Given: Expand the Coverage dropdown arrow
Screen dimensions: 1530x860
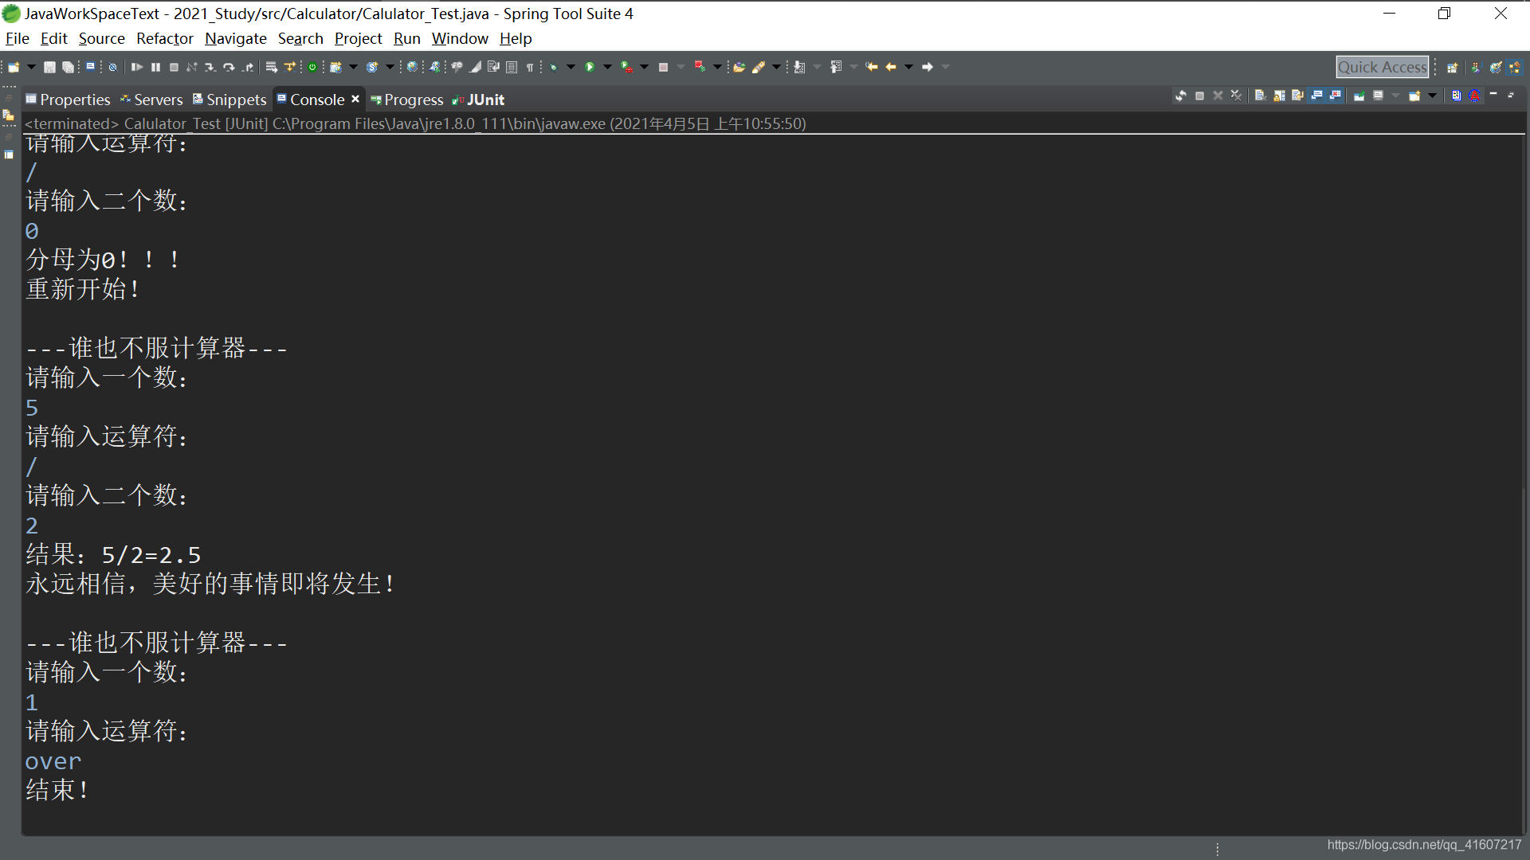Looking at the screenshot, I should [644, 67].
